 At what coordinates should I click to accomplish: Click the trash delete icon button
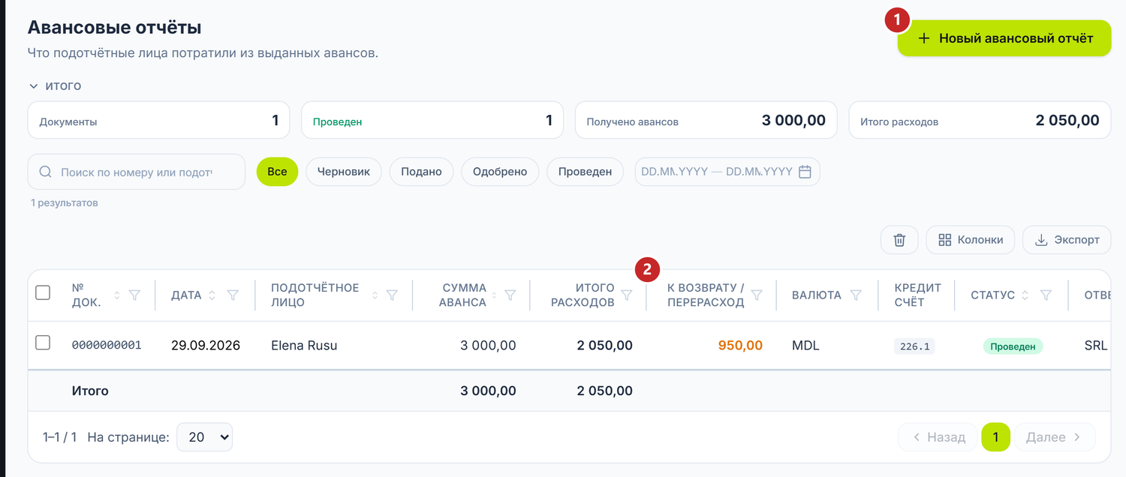point(899,240)
